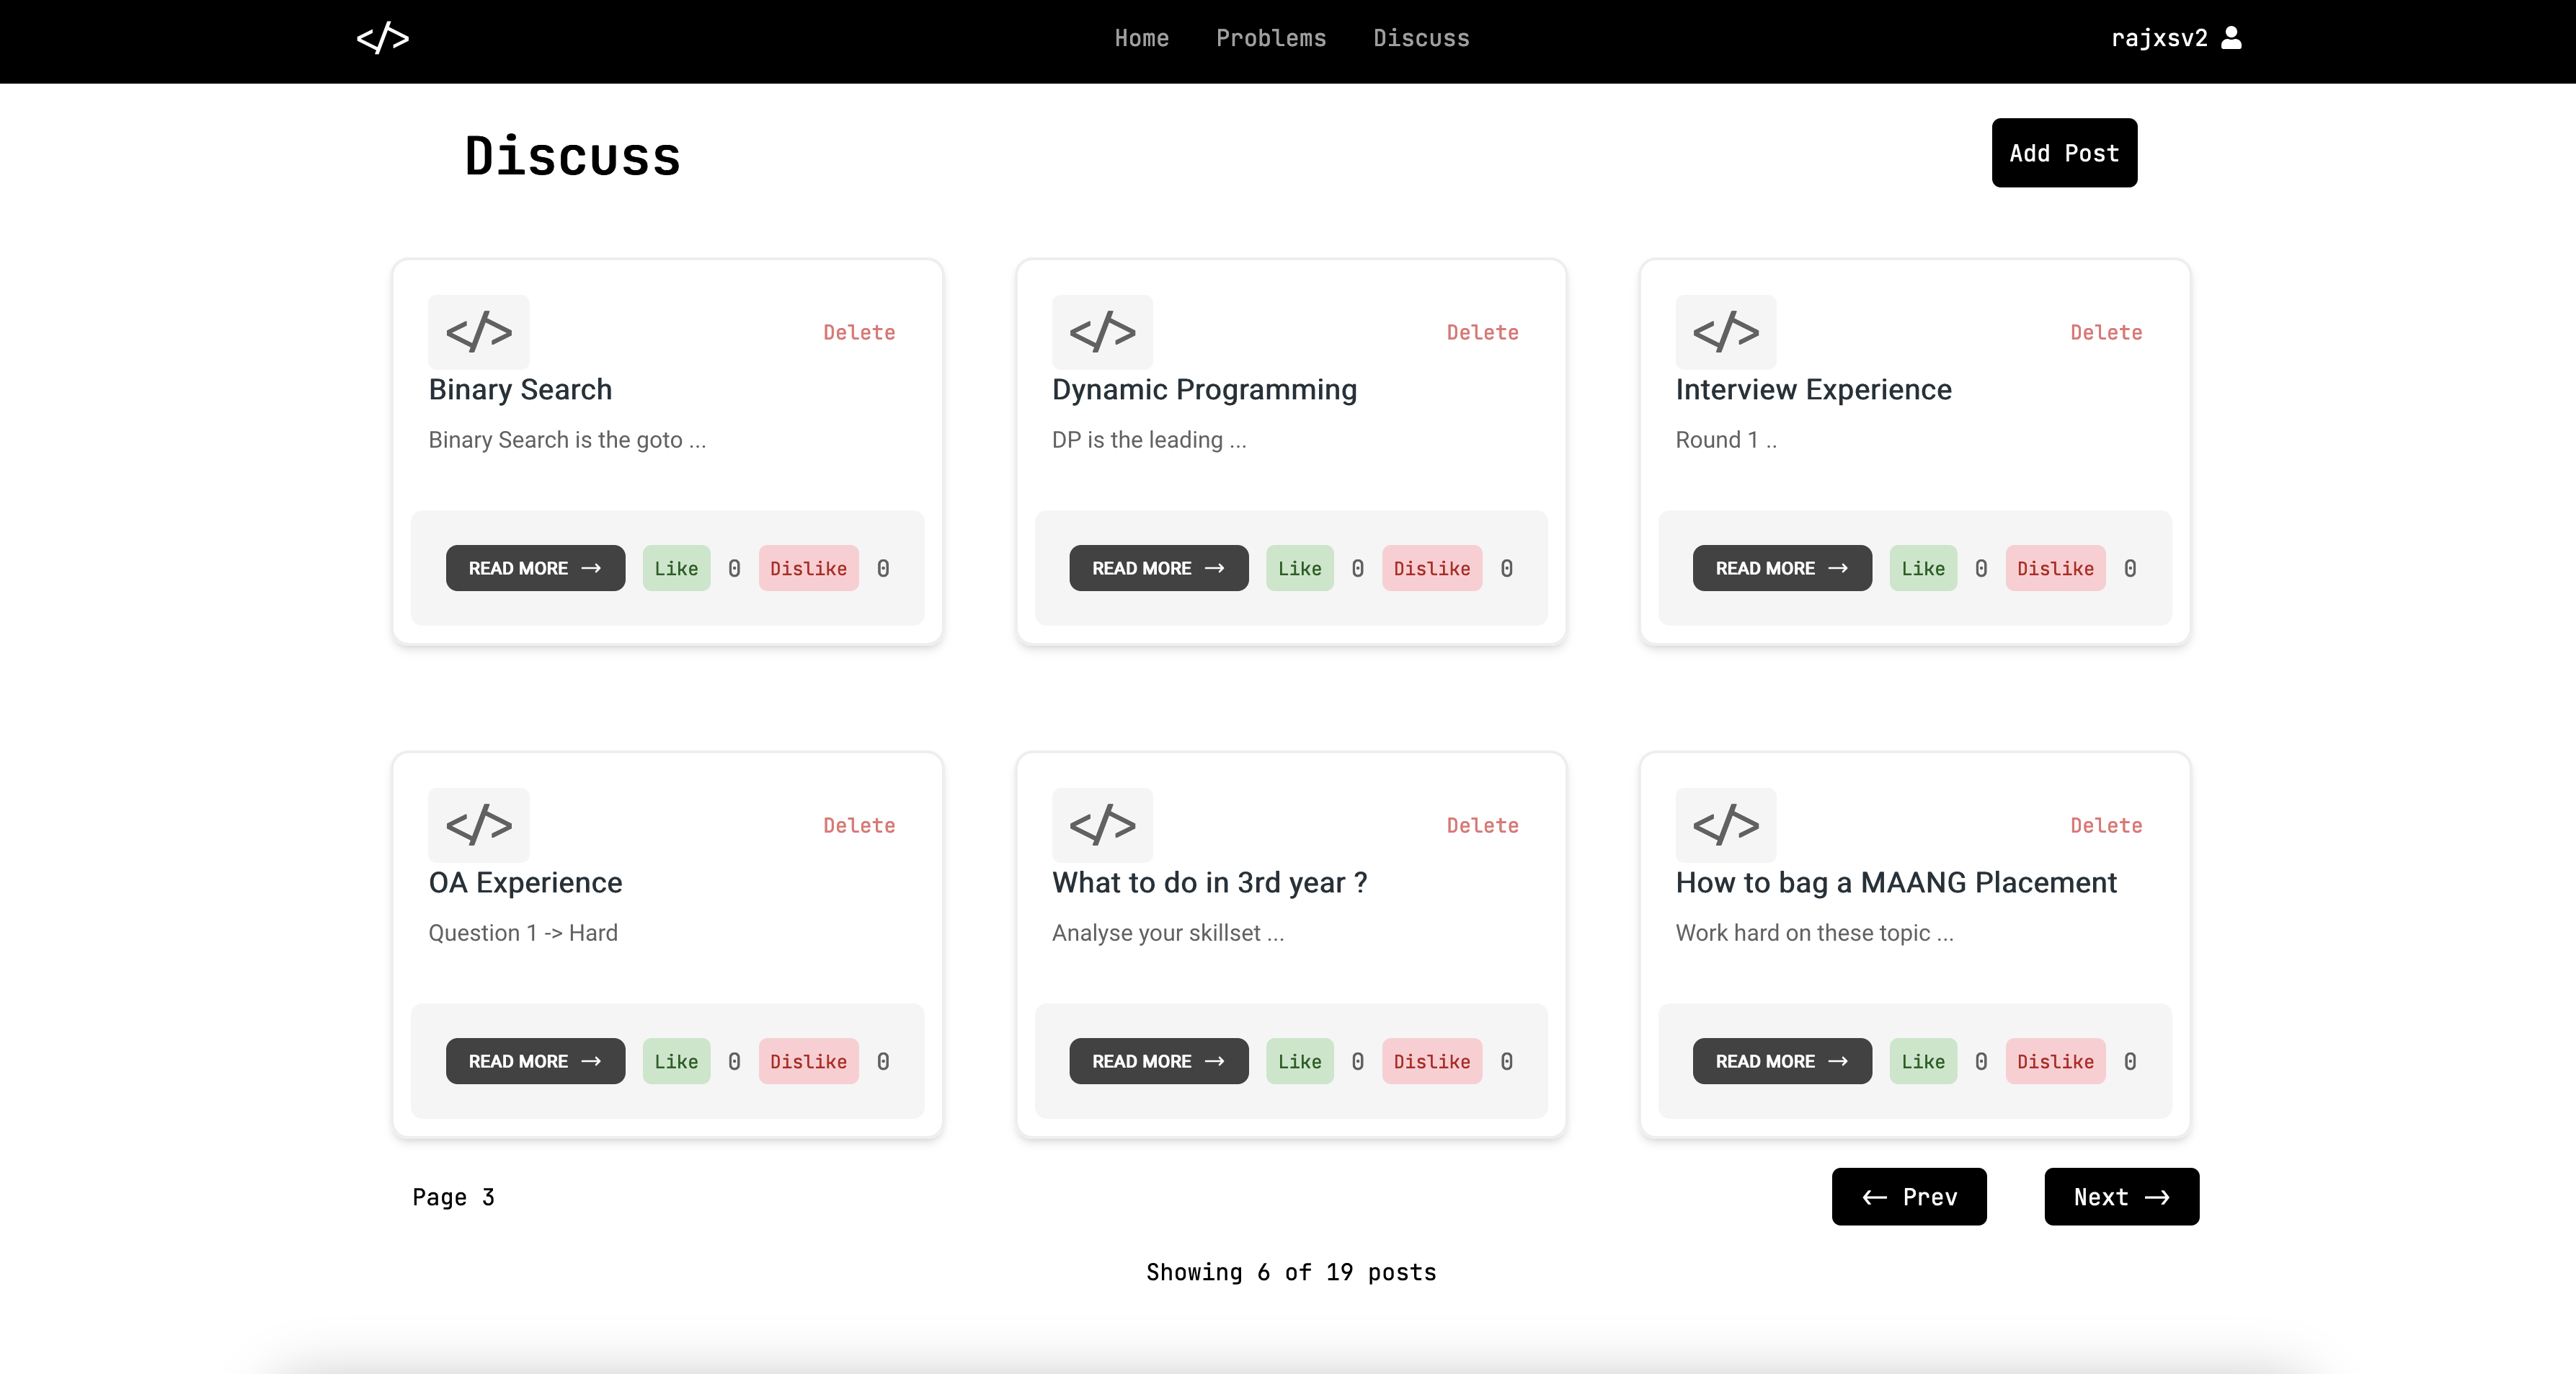Go to Next page of posts
2576x1374 pixels.
click(2120, 1197)
